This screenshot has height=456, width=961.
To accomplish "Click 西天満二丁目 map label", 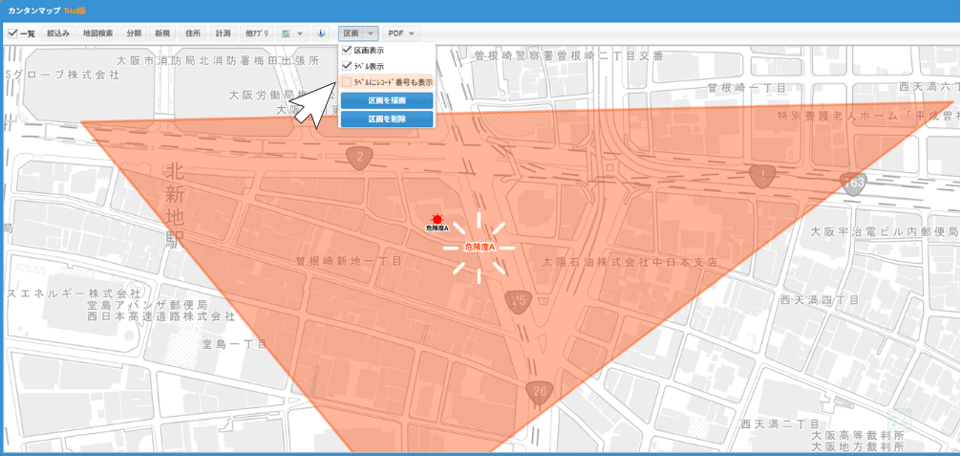I will [780, 424].
